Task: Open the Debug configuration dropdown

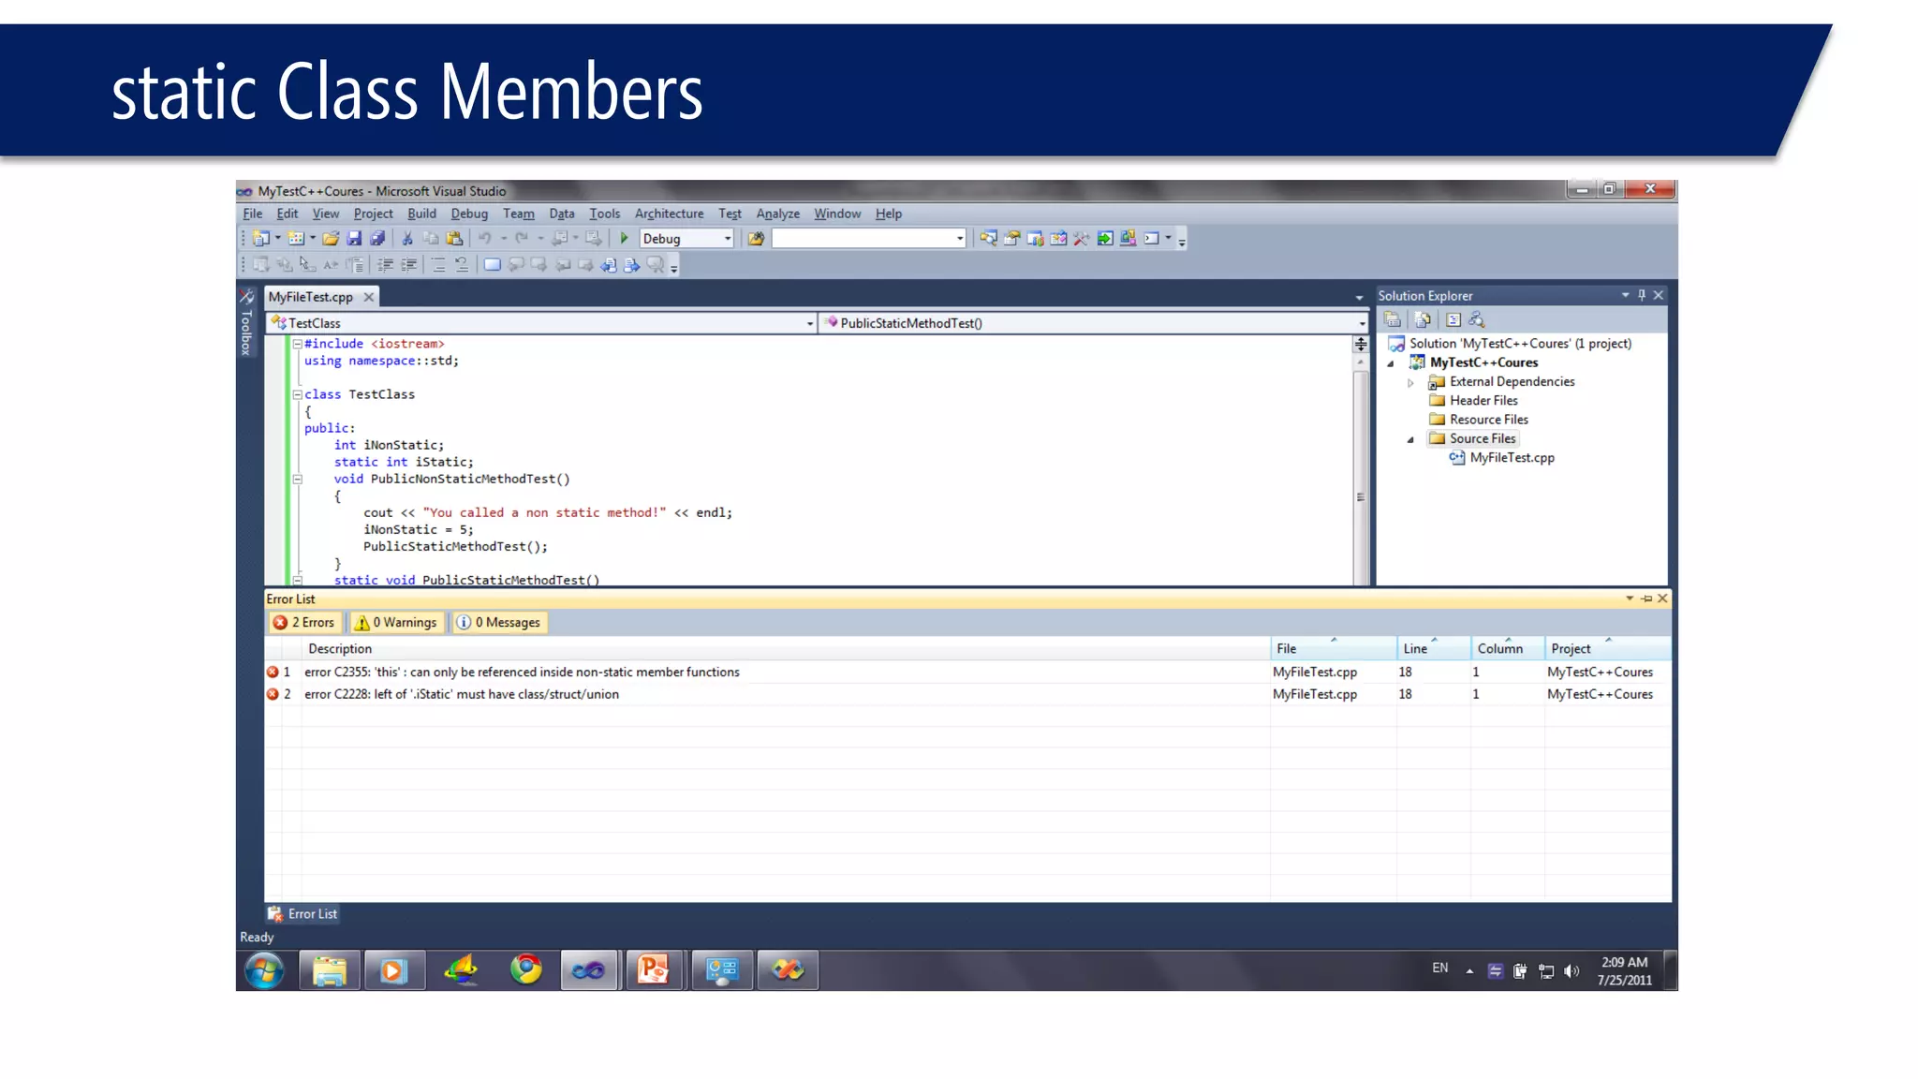Action: pos(728,239)
